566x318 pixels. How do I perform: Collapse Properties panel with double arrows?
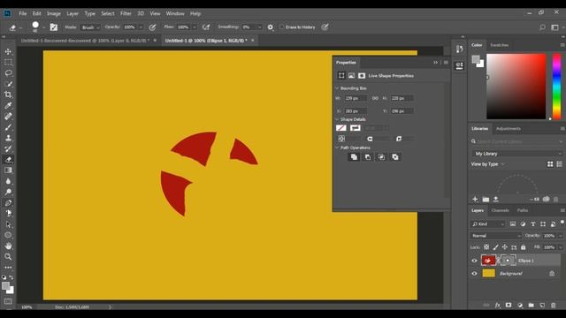click(435, 63)
